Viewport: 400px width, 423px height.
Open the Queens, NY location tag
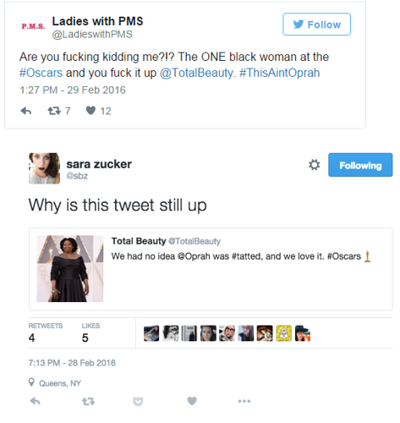pos(60,383)
